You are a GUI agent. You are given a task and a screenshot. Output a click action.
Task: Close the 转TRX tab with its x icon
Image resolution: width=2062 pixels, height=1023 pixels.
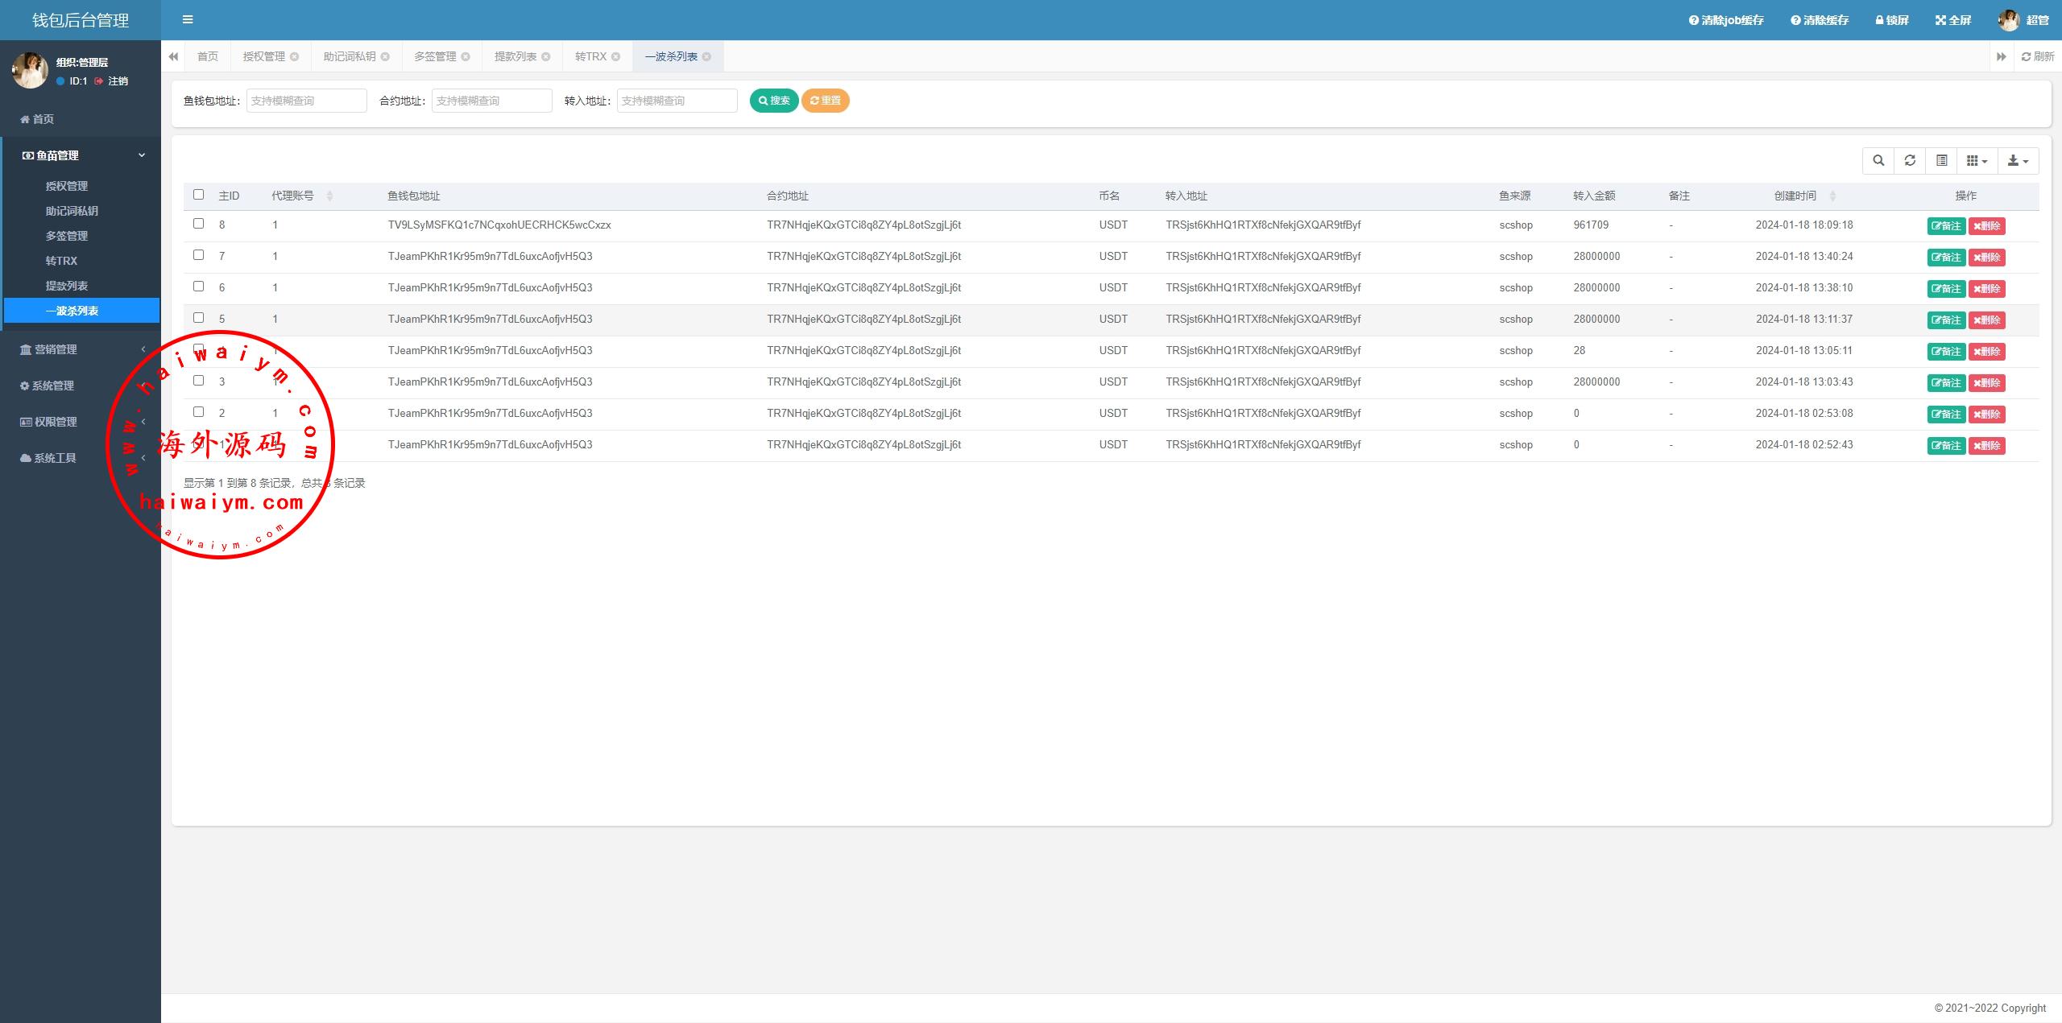615,56
